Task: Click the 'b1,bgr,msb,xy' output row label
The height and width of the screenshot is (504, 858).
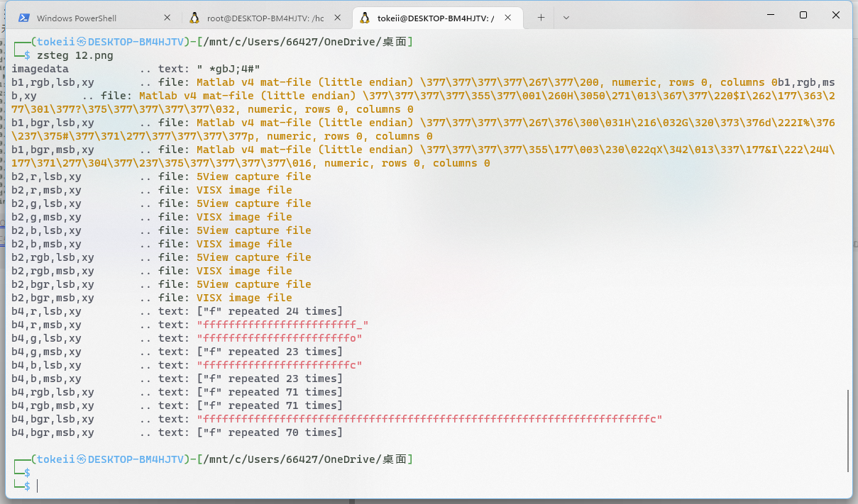Action: [53, 150]
